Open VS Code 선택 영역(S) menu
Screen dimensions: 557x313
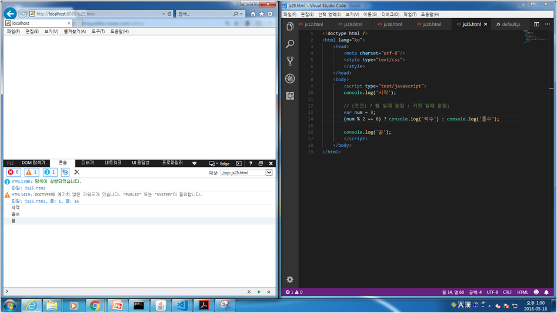(x=329, y=14)
